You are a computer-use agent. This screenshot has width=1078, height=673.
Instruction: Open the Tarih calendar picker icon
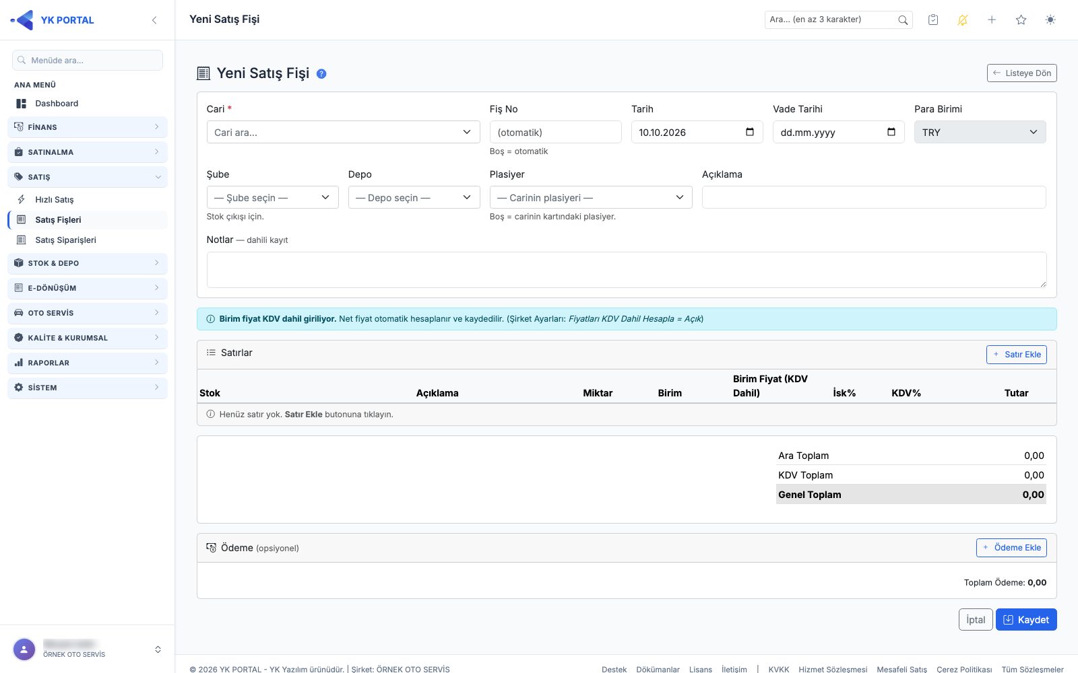pos(750,132)
